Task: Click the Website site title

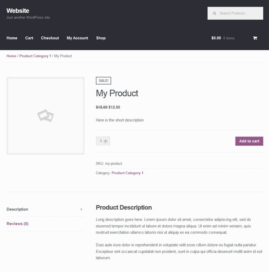Action: [x=18, y=11]
